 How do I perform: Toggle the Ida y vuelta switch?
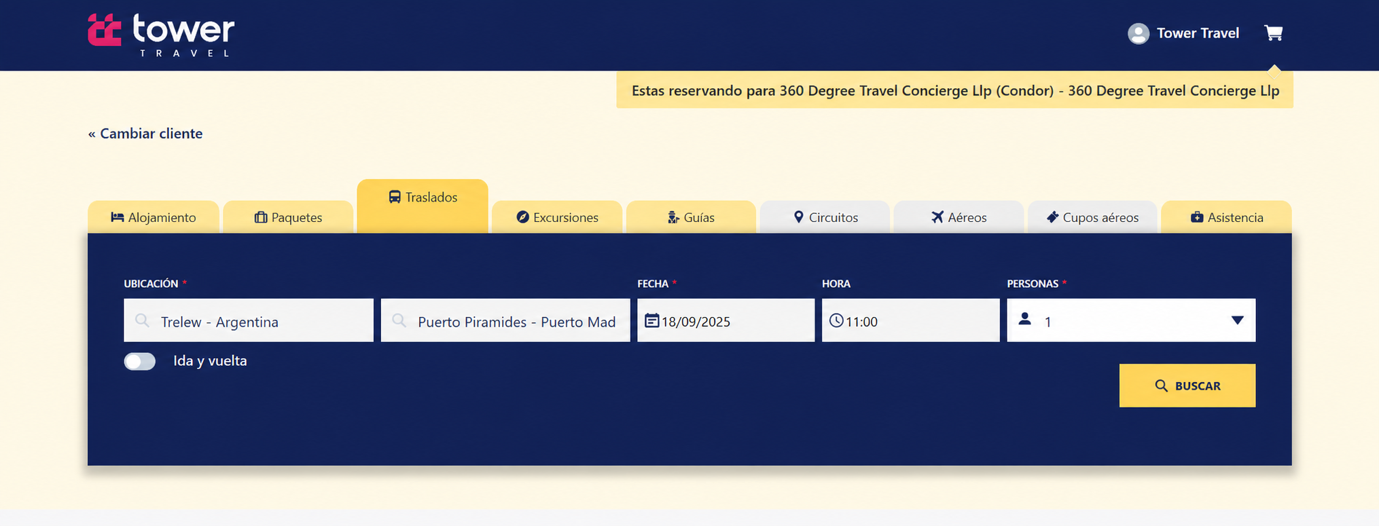tap(140, 361)
